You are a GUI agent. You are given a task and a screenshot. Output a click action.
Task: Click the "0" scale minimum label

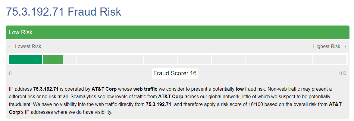tap(10, 74)
